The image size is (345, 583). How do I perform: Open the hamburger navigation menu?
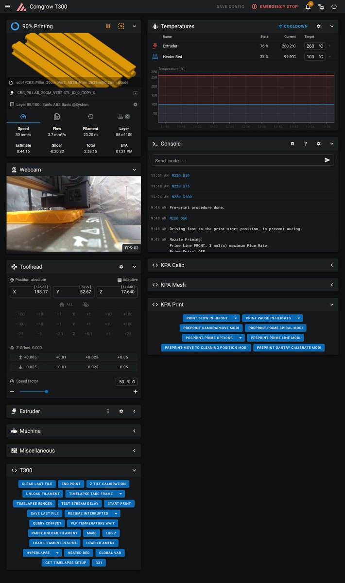(x=7, y=7)
